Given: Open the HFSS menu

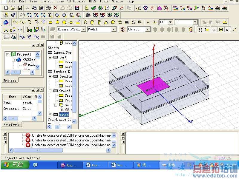Looking at the screenshot, I should 92,1.
